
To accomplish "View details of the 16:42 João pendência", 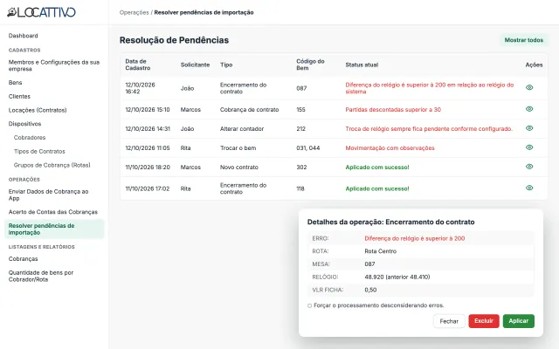I will (x=529, y=87).
